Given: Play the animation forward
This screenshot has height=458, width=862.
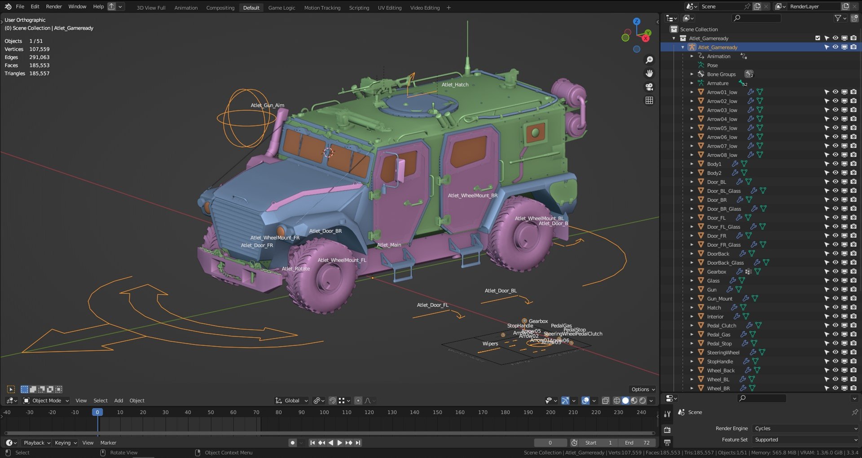Looking at the screenshot, I should [340, 443].
